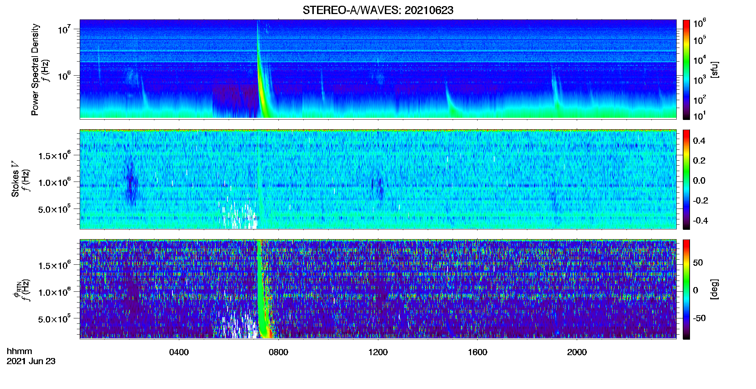Click the 0.2 tick on Stokes V colorbar
This screenshot has height=389, width=756.
pyautogui.click(x=699, y=161)
